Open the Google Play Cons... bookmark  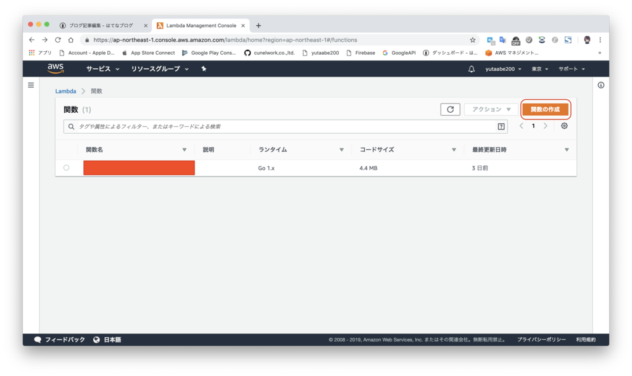(209, 53)
